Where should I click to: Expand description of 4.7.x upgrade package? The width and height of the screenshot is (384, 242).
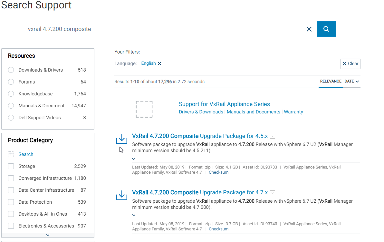tap(134, 215)
